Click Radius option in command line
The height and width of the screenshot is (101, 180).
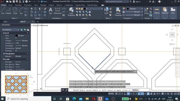coord(135,90)
